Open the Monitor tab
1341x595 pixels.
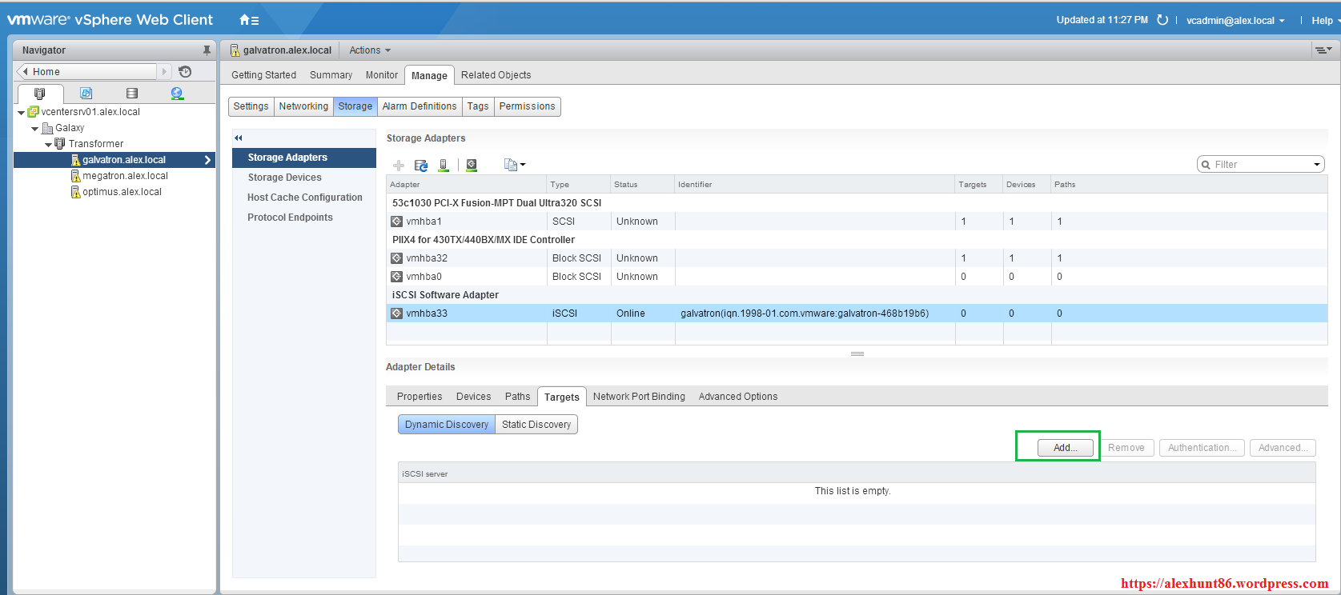tap(382, 75)
